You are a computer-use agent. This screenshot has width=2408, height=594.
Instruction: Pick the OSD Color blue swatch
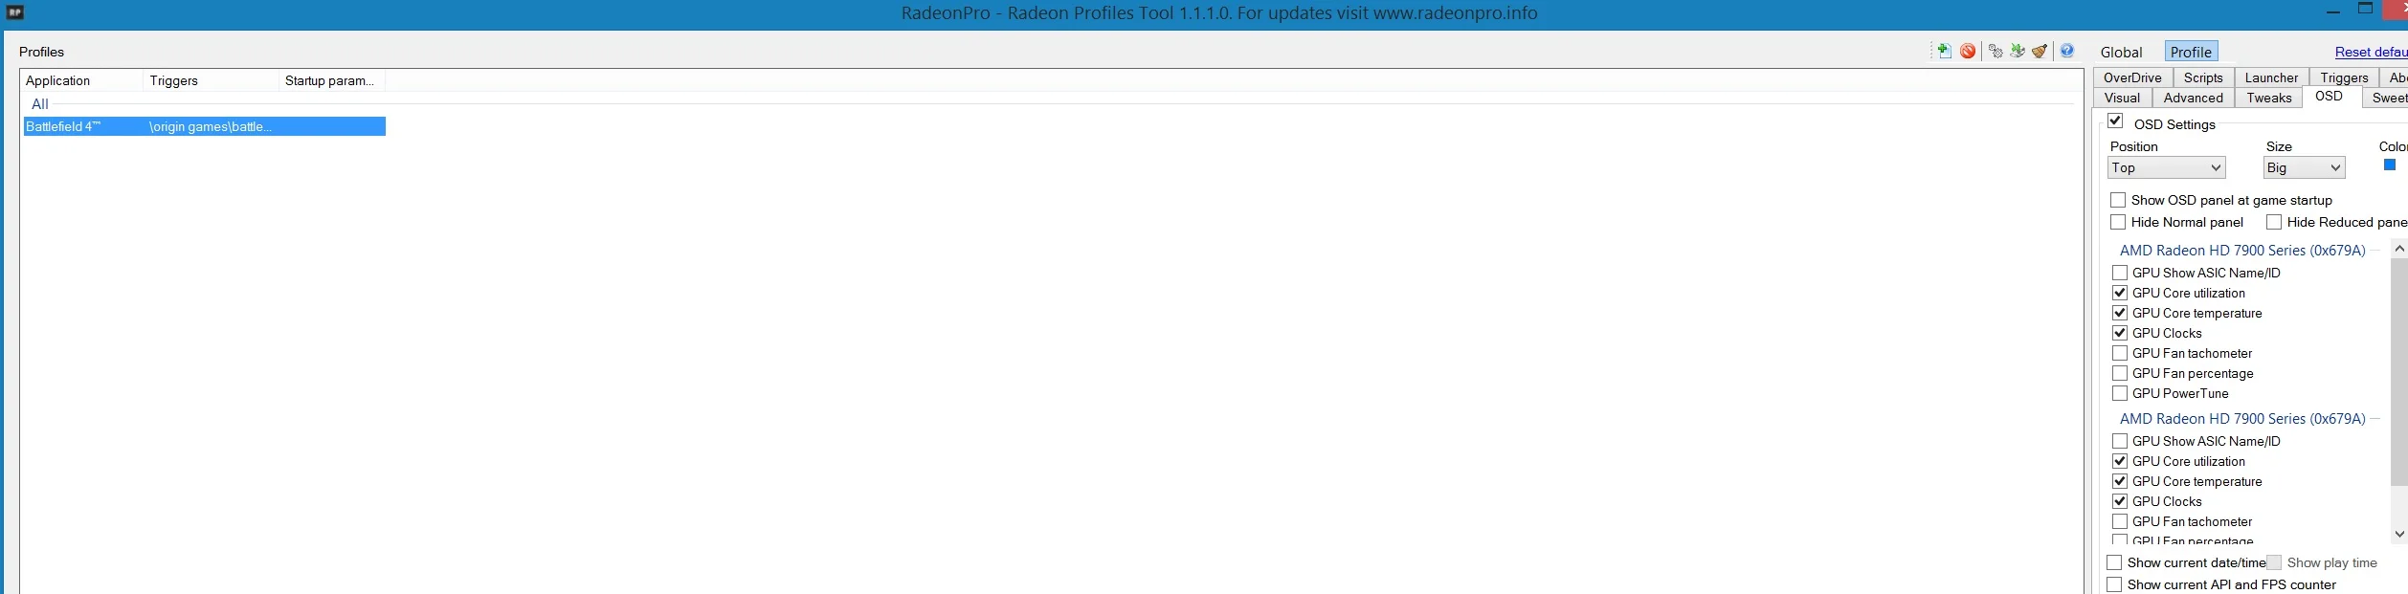(x=2389, y=165)
